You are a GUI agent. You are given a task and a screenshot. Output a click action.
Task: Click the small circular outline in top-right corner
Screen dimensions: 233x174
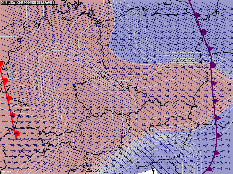[217, 12]
